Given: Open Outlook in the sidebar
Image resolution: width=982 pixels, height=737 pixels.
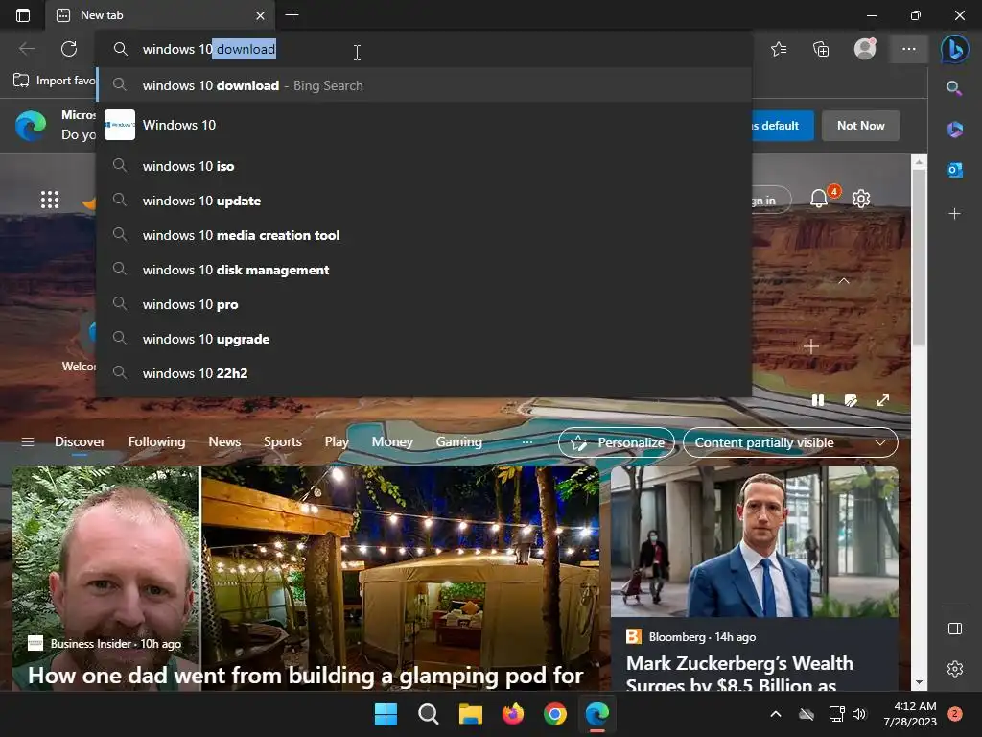Looking at the screenshot, I should (954, 170).
